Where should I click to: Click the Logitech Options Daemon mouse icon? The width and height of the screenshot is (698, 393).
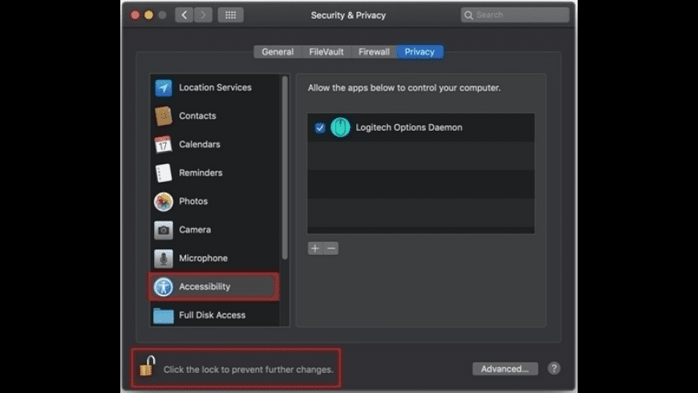click(340, 128)
